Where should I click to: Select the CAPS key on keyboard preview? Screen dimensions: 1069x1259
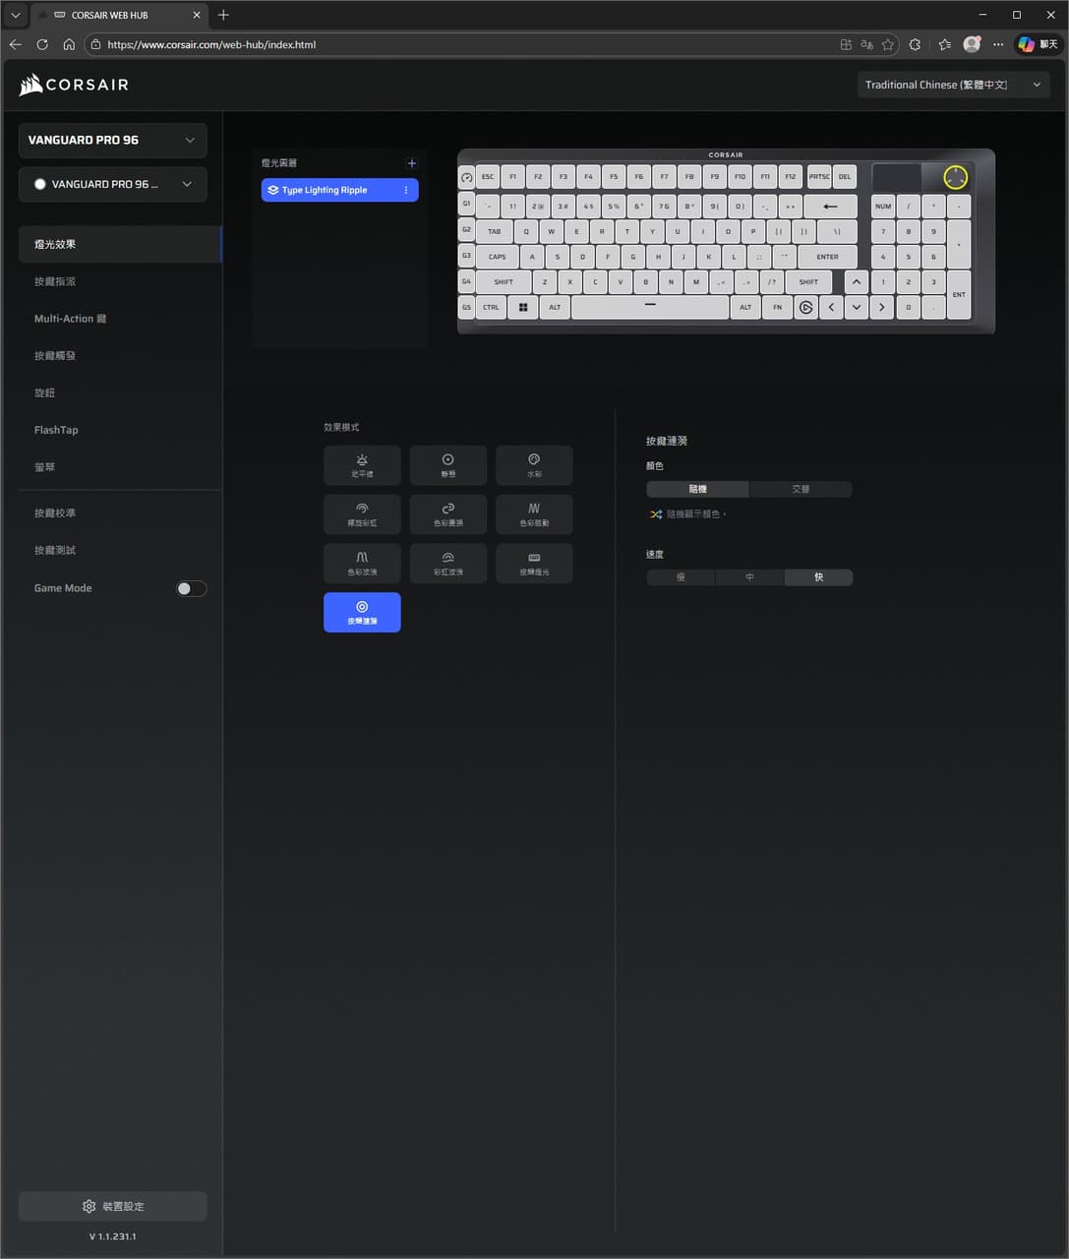point(498,257)
